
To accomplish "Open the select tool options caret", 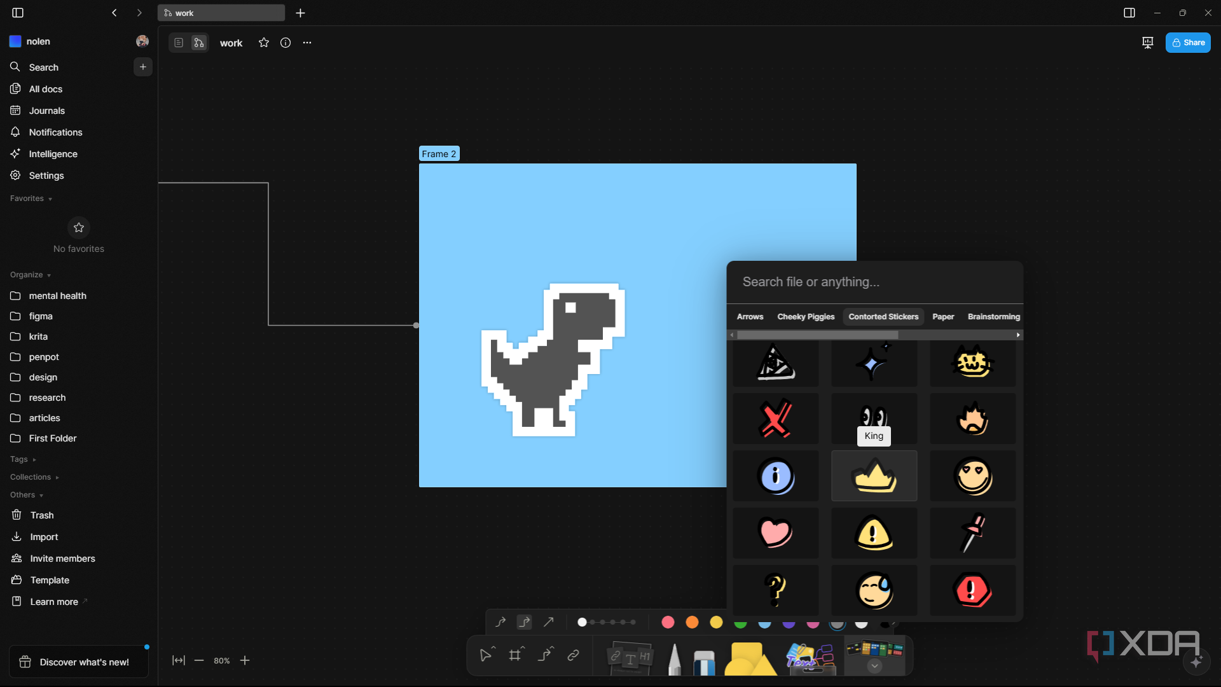I will 494,648.
